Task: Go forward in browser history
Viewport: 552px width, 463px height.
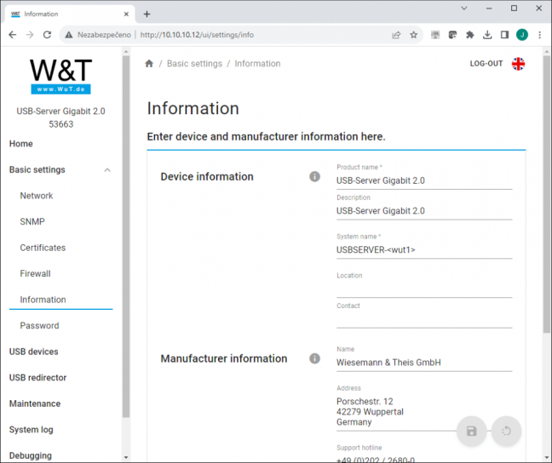Action: (30, 35)
